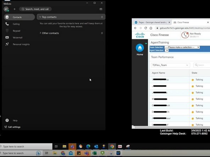Screen dimensions: 210x157
Task: Click the browser back arrow
Action: tap(136, 28)
